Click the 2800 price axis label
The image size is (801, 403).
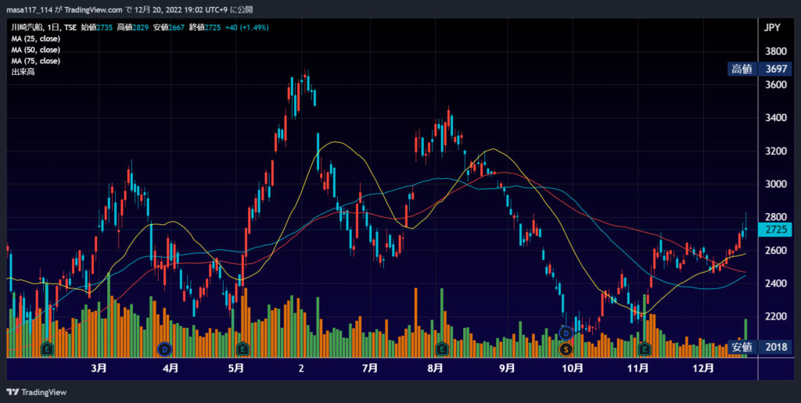click(x=776, y=217)
